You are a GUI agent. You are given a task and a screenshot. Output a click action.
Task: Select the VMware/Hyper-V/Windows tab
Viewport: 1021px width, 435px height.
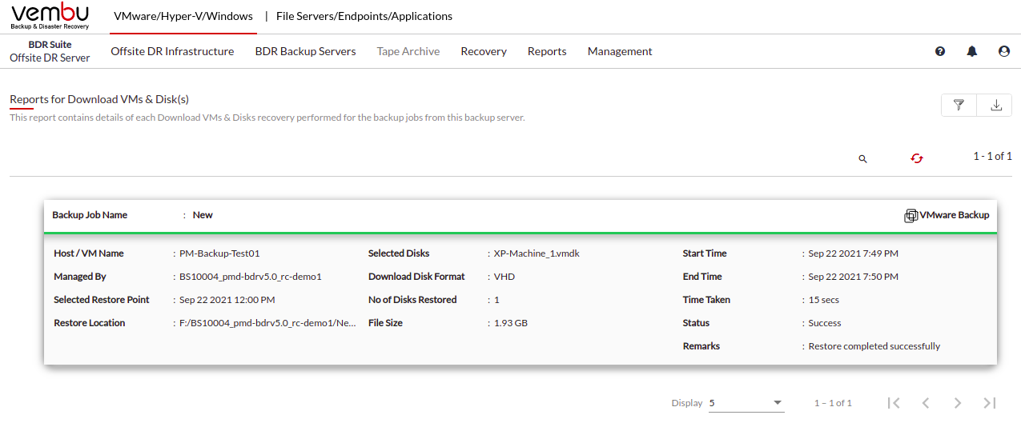(183, 16)
